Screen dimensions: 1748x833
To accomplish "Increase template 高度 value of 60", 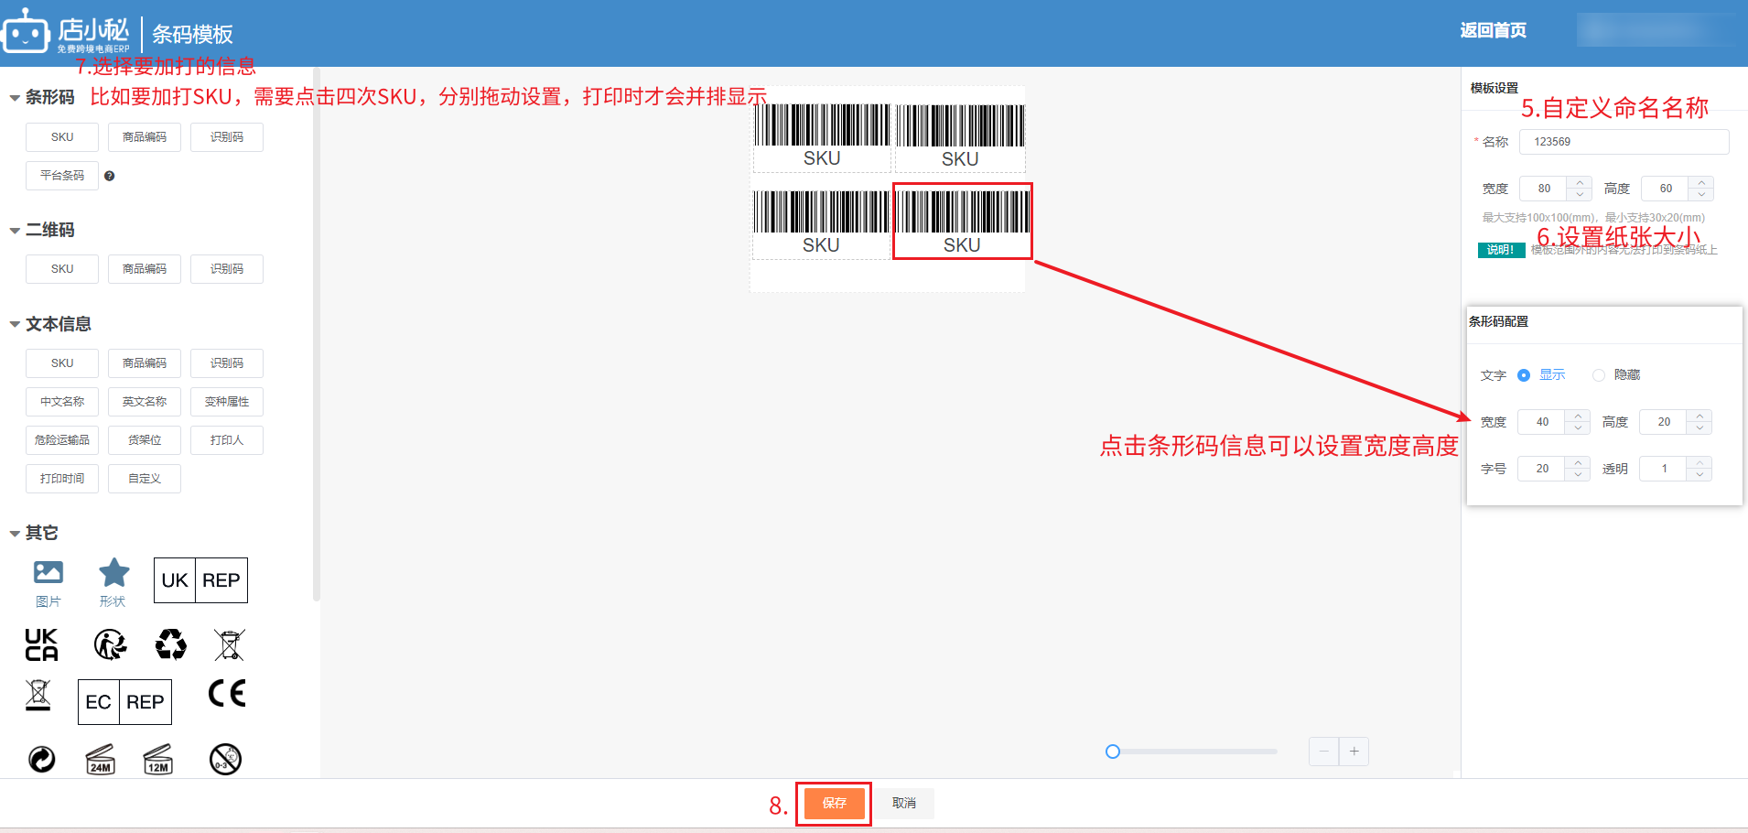I will point(1701,183).
